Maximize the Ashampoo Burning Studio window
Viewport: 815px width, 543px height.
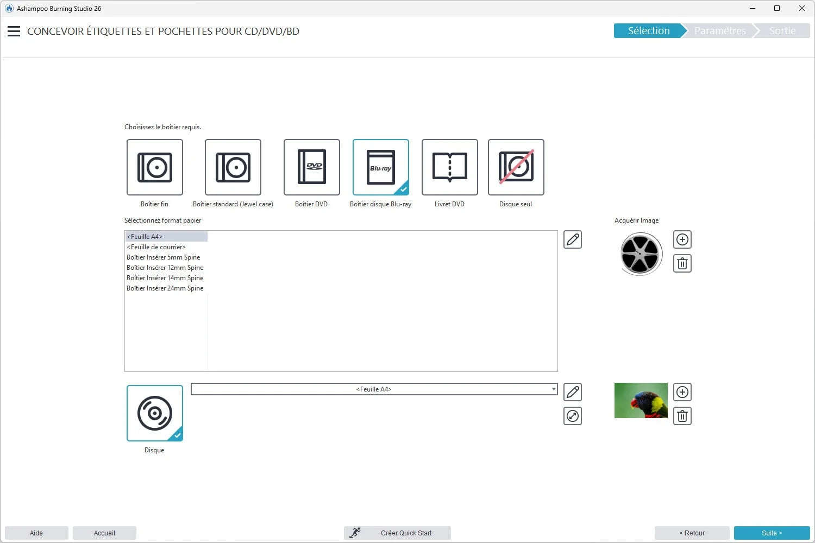(777, 8)
